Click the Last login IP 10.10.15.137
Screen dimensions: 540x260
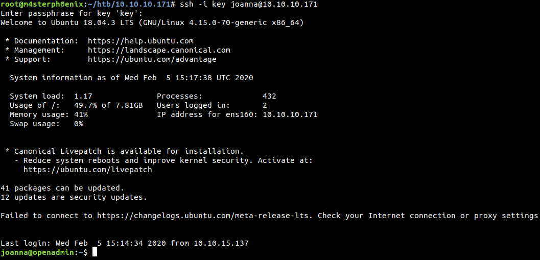221,243
